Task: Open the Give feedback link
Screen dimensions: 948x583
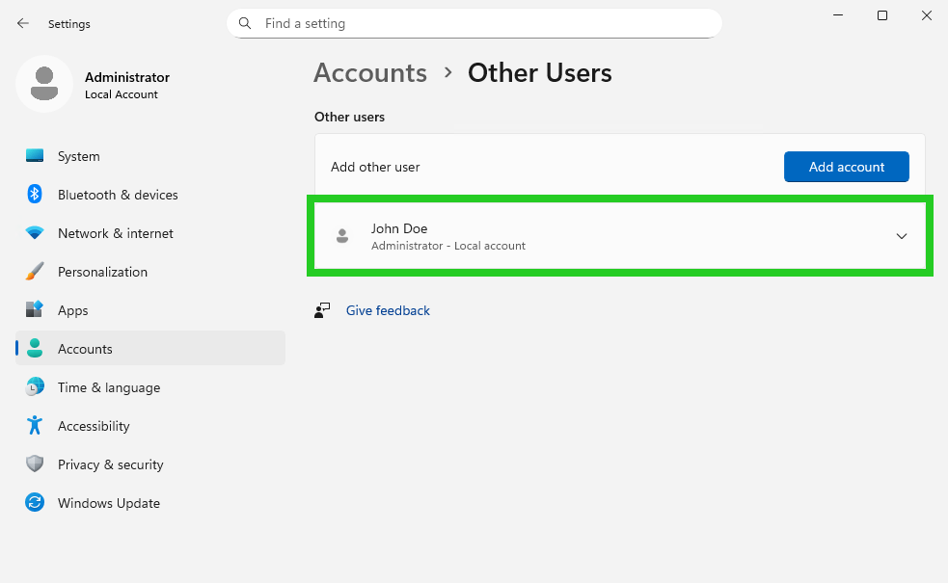Action: click(388, 310)
